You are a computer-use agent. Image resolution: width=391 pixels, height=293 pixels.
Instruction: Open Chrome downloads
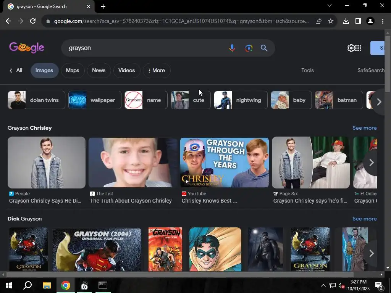[x=346, y=21]
